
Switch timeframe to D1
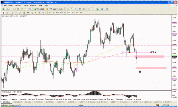coord(73,13)
